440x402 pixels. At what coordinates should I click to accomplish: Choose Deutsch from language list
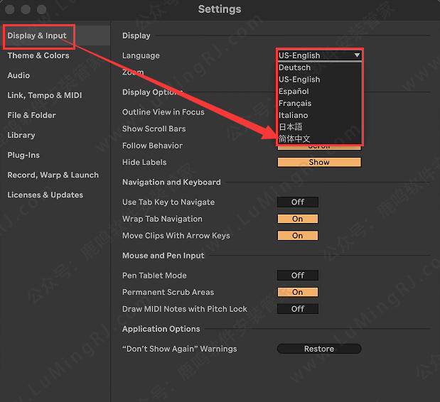(x=294, y=67)
